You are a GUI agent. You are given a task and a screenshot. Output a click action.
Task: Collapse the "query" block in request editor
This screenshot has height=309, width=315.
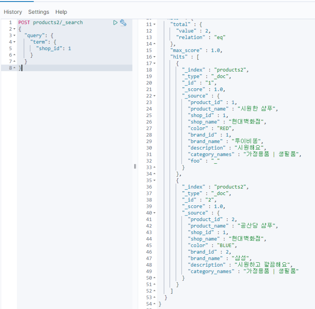coord(15,35)
